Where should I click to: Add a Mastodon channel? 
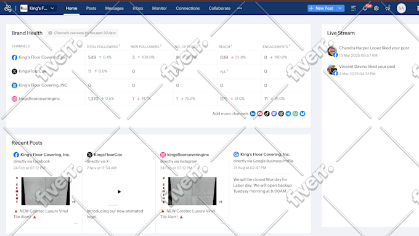[274, 113]
